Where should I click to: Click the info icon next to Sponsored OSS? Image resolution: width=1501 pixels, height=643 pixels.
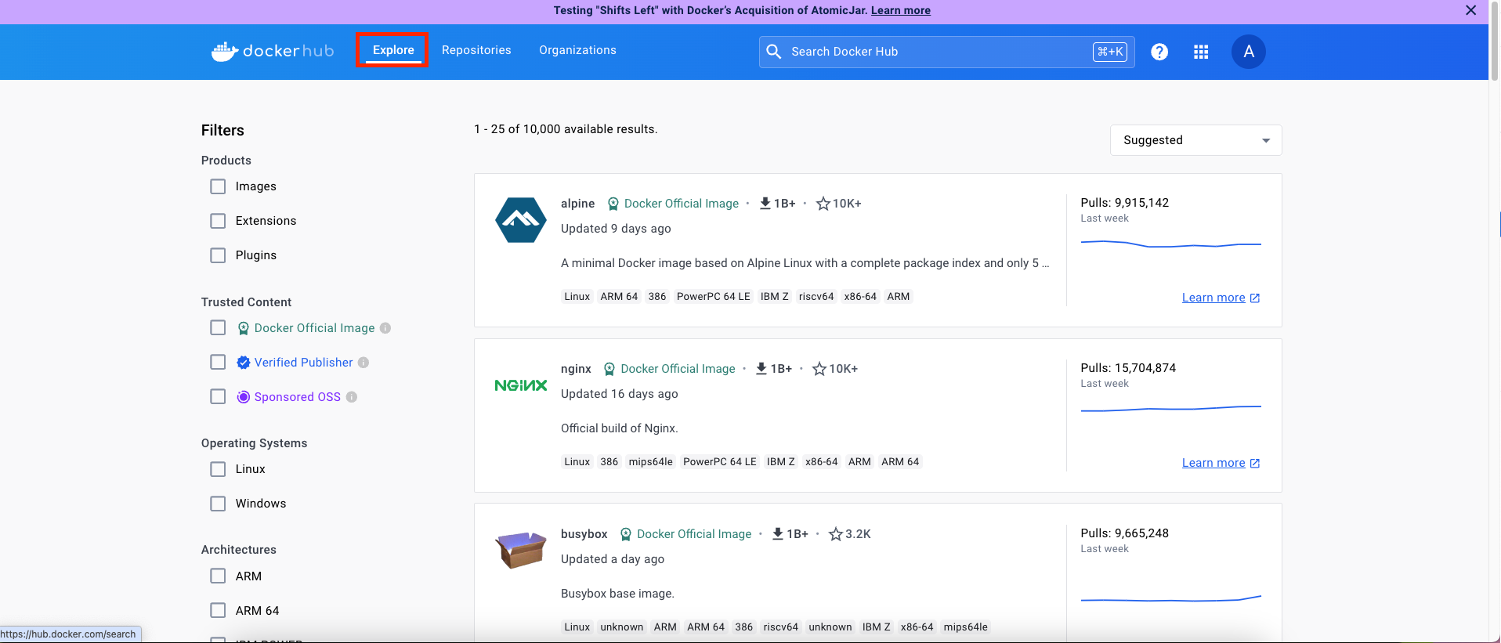[x=352, y=397]
